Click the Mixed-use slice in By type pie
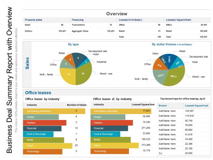Image resolution: width=213 pixels, height=160 pixels. tap(83, 74)
